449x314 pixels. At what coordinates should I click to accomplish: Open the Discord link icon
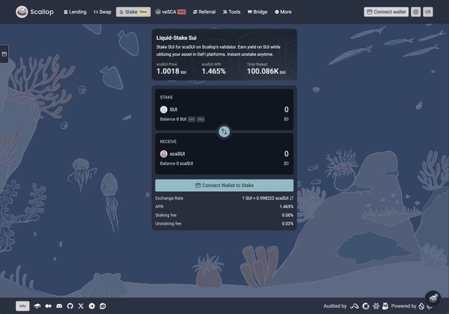click(x=59, y=306)
